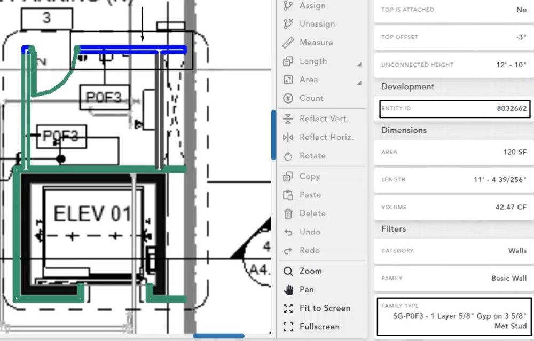Click the Zoom magnifier icon
The height and width of the screenshot is (341, 534).
click(288, 271)
